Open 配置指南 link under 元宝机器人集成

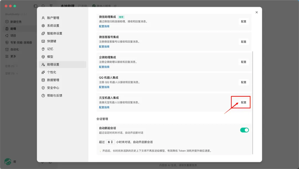[x=104, y=107]
